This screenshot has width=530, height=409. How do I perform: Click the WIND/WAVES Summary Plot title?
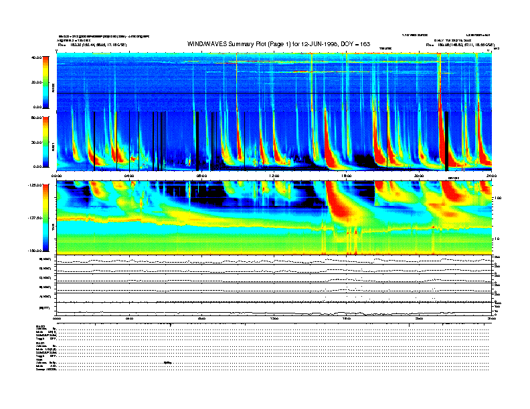click(278, 44)
